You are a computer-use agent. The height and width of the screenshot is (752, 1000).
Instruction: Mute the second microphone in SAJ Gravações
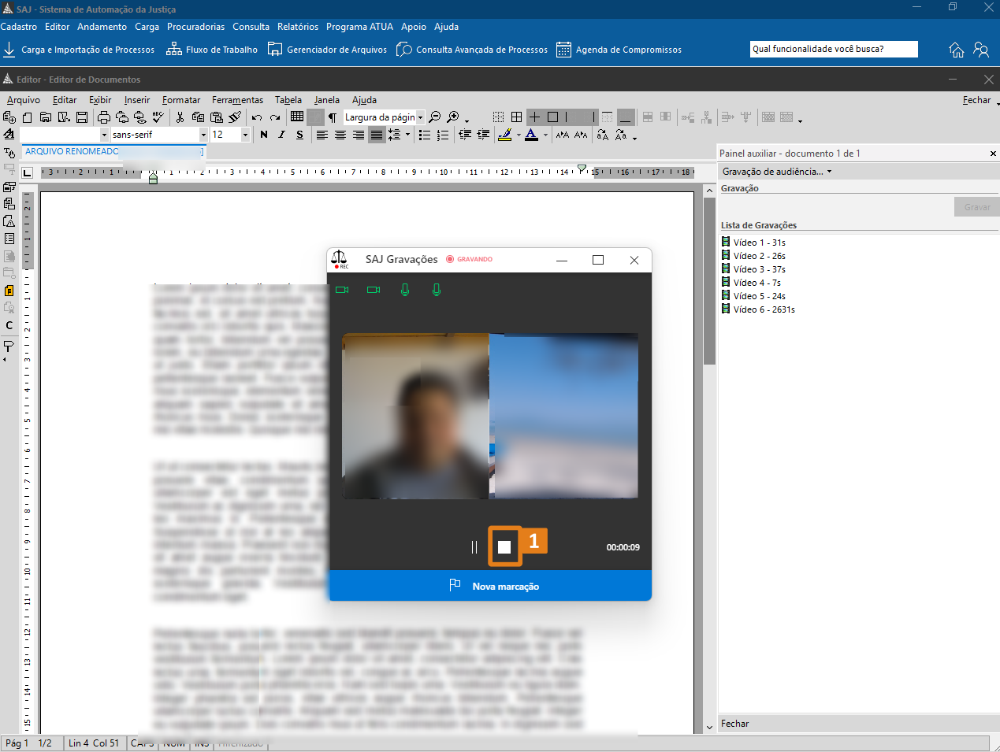(437, 290)
